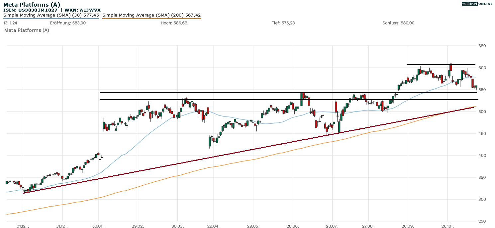
Task: Click the Hoch 586,69 value
Action: tap(174, 23)
